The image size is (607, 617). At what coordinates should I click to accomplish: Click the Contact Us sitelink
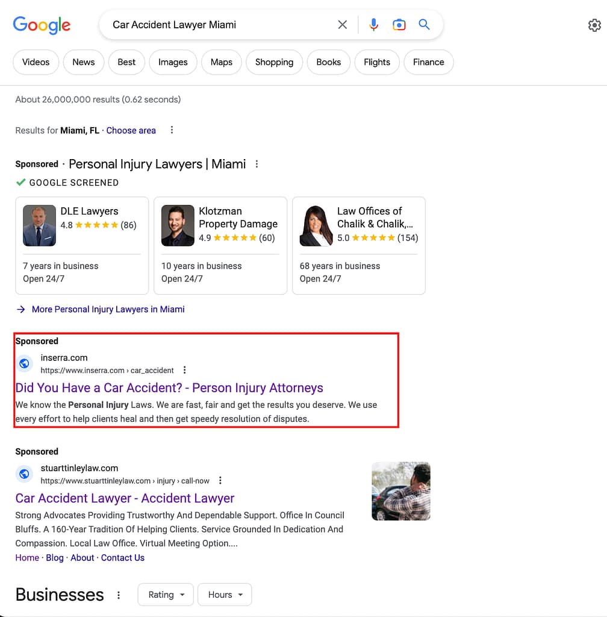[123, 557]
